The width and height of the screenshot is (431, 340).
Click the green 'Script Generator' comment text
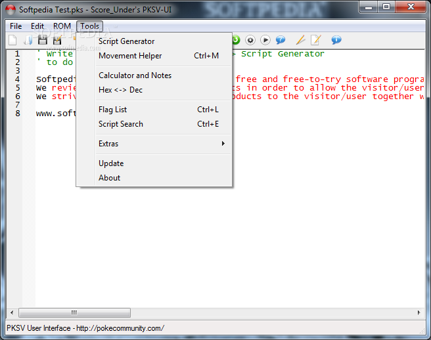click(x=283, y=54)
